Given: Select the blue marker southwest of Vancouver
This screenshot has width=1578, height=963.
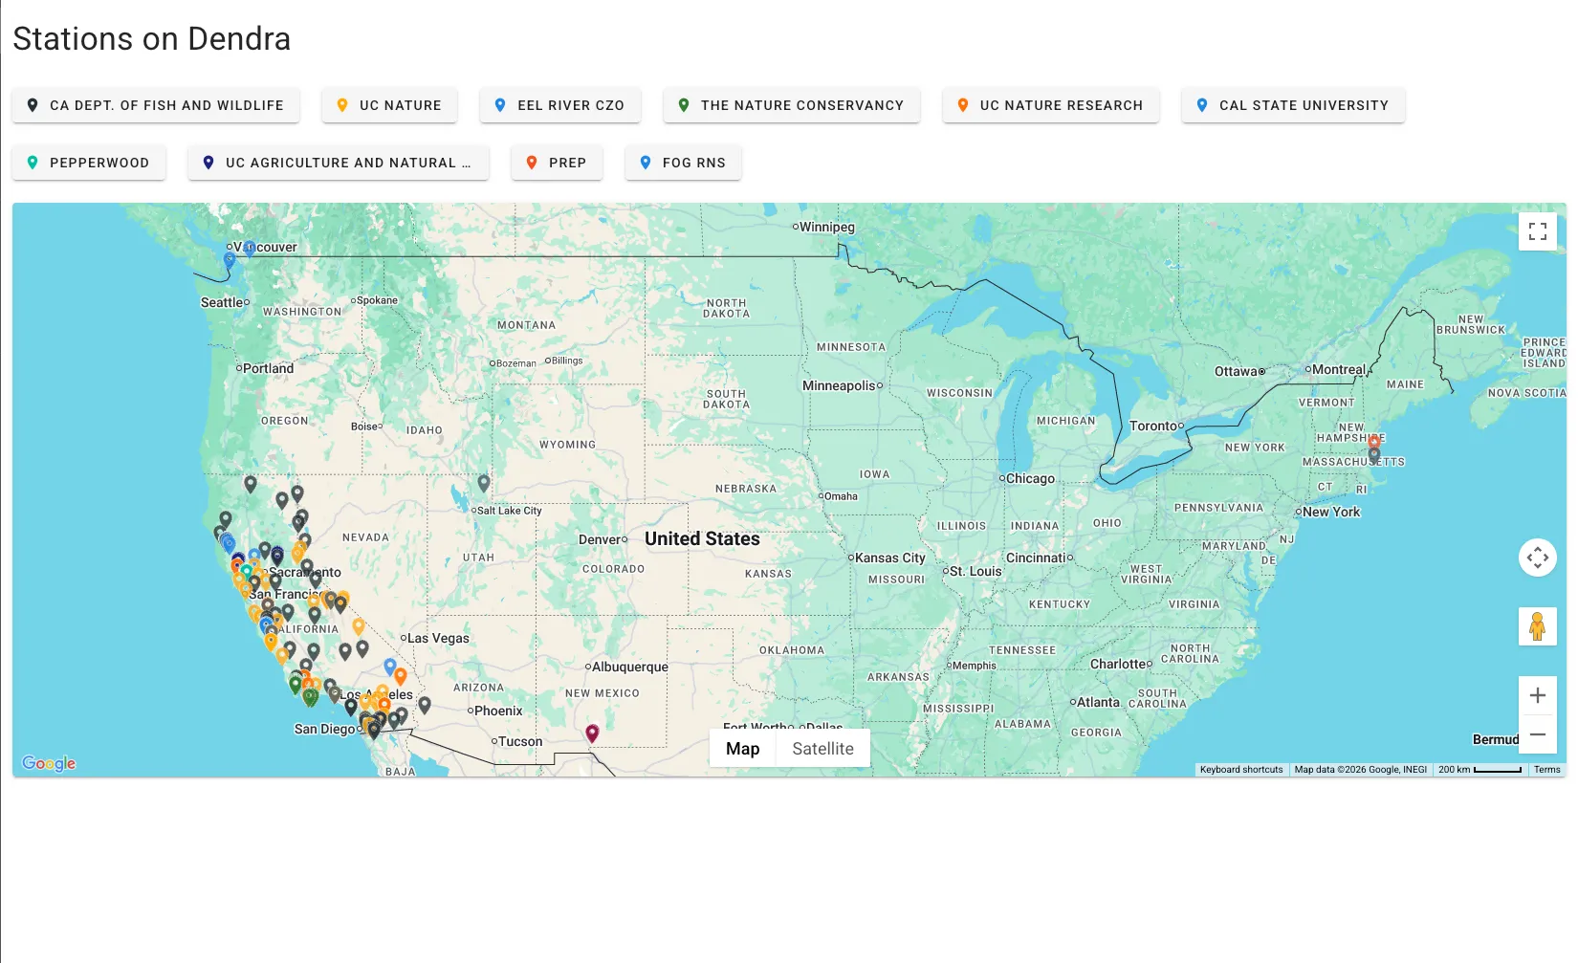Looking at the screenshot, I should tap(230, 259).
